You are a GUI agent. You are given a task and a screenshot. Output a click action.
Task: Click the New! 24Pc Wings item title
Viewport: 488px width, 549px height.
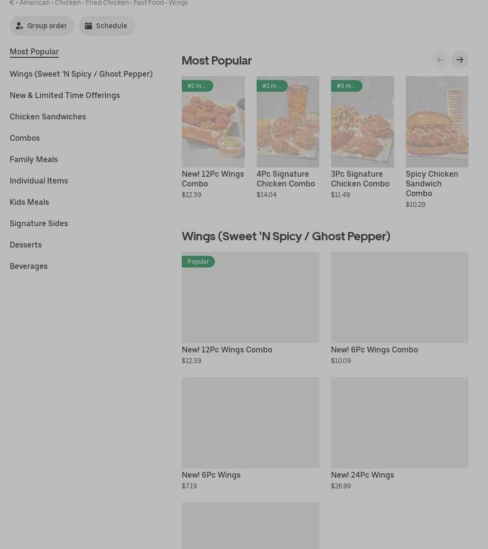pos(362,475)
